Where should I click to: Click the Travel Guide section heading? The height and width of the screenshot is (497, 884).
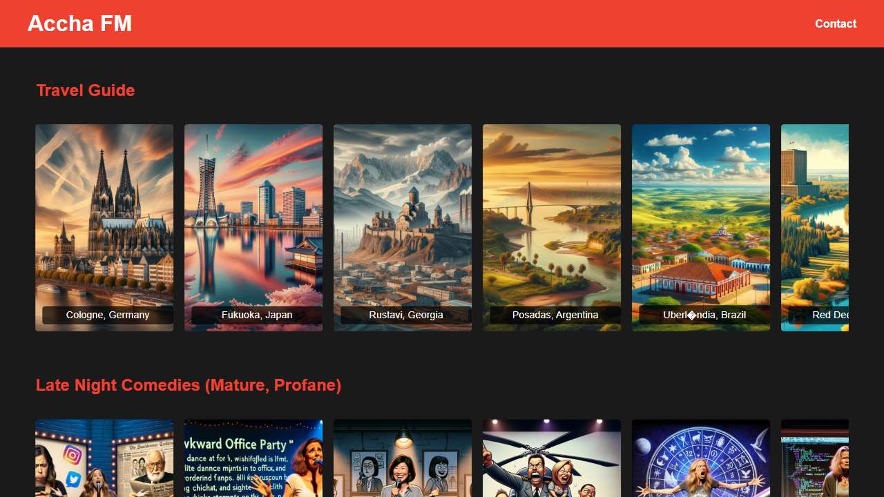tap(85, 90)
